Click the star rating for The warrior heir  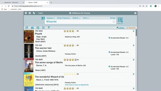click(x=70, y=45)
